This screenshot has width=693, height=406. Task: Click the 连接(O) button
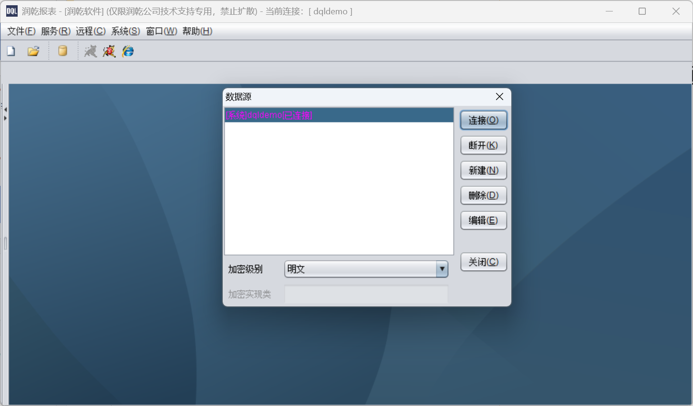click(x=484, y=120)
